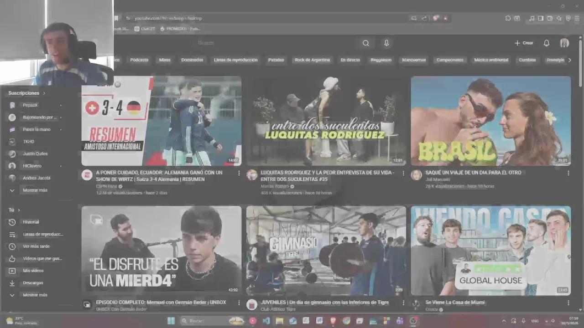
Task: Open options for Luquitas Rodriguez video
Action: coord(403,173)
